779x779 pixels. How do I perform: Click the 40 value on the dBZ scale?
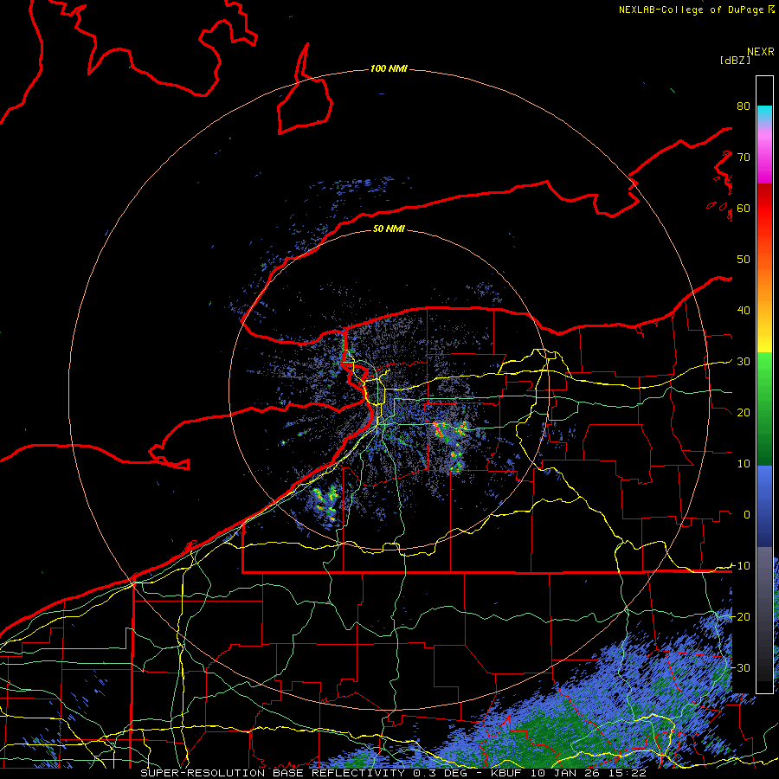pyautogui.click(x=744, y=311)
